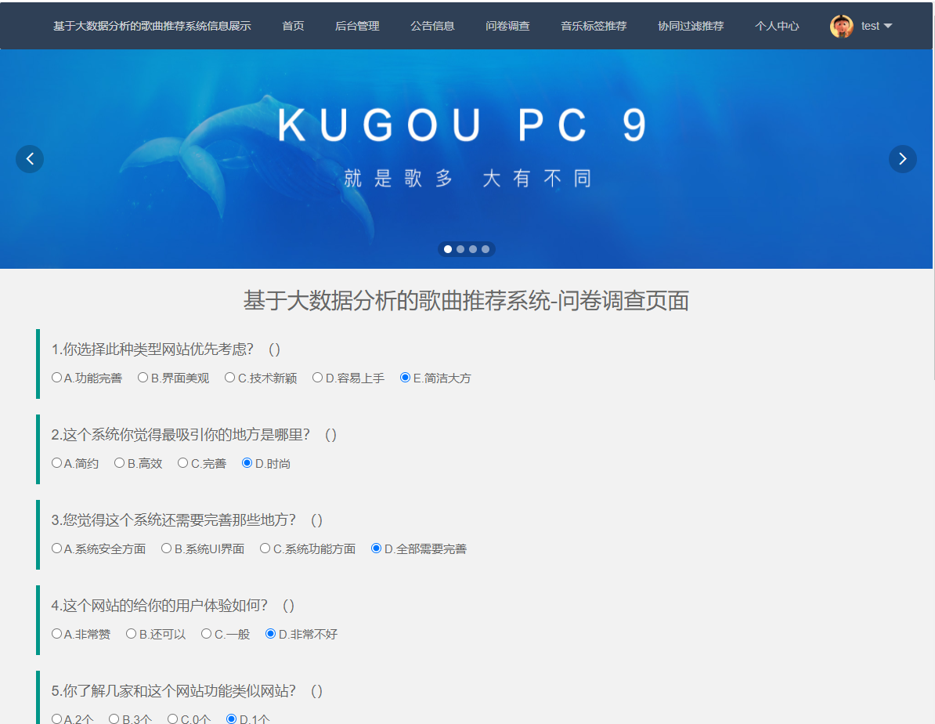
Task: Select E.简洁大方 for question 1
Action: tap(405, 377)
